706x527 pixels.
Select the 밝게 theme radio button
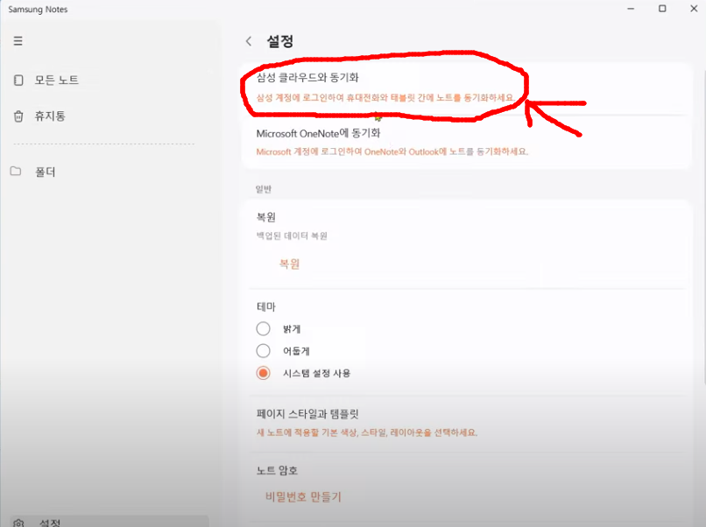264,328
